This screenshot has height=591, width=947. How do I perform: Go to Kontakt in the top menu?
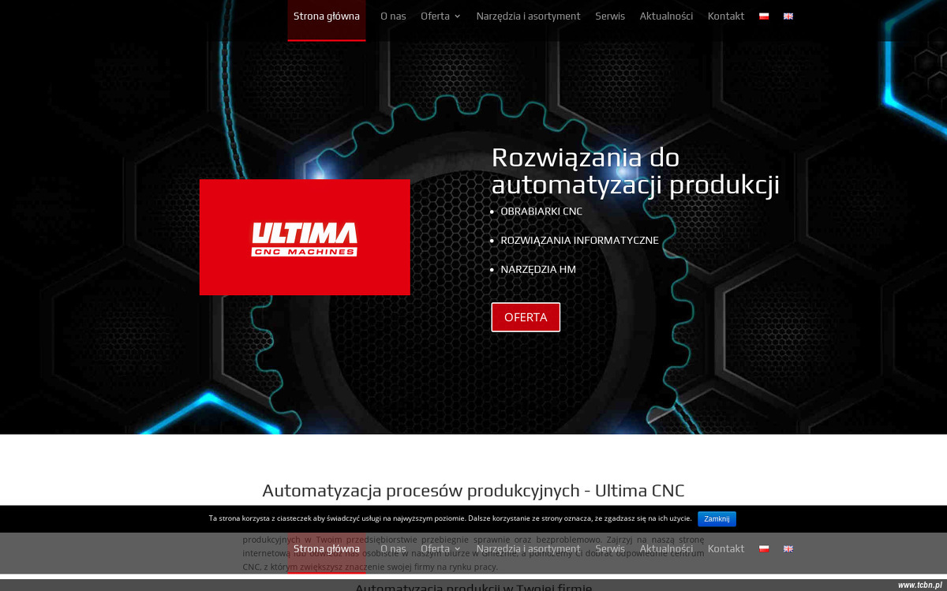coord(726,16)
